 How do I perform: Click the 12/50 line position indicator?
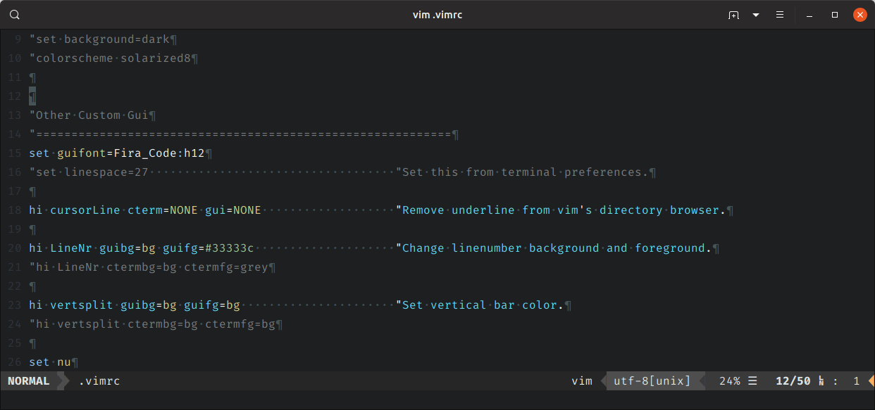pyautogui.click(x=793, y=381)
